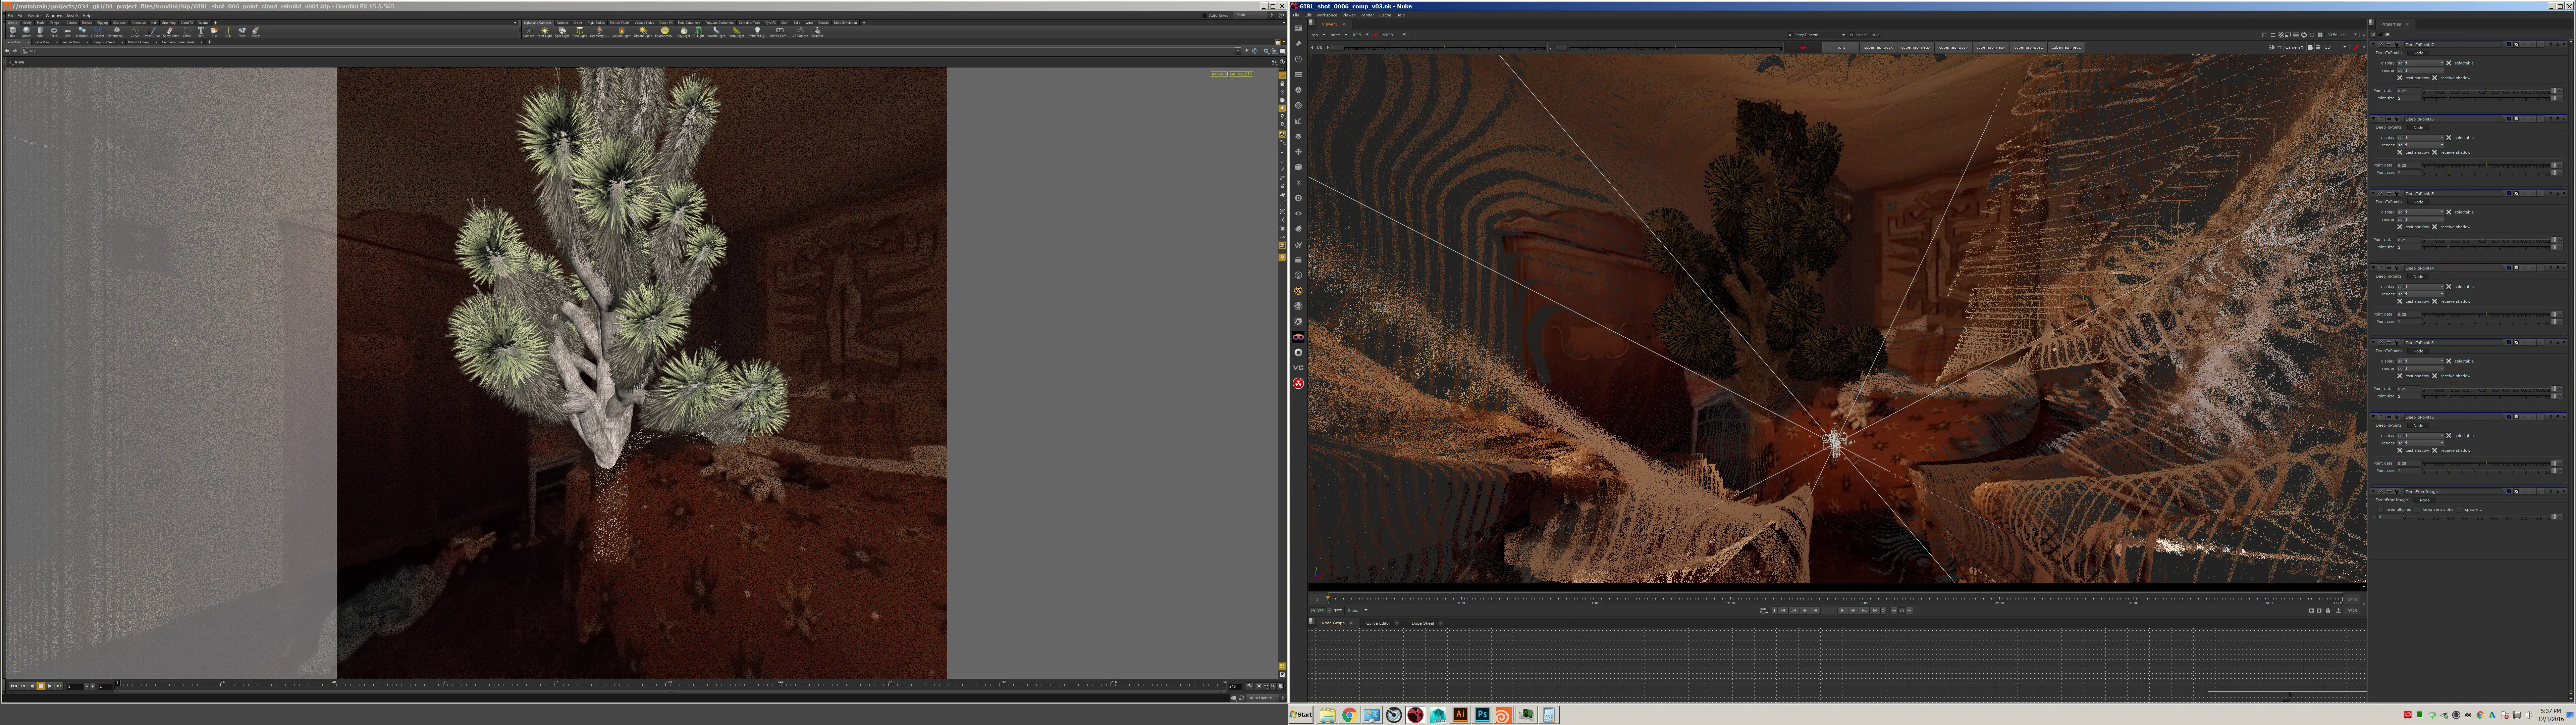
Task: Select the cubemap_posx view button
Action: coord(1878,47)
